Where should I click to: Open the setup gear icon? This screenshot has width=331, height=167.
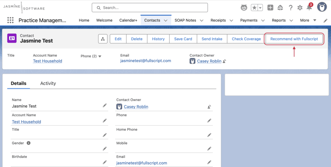coord(300,8)
